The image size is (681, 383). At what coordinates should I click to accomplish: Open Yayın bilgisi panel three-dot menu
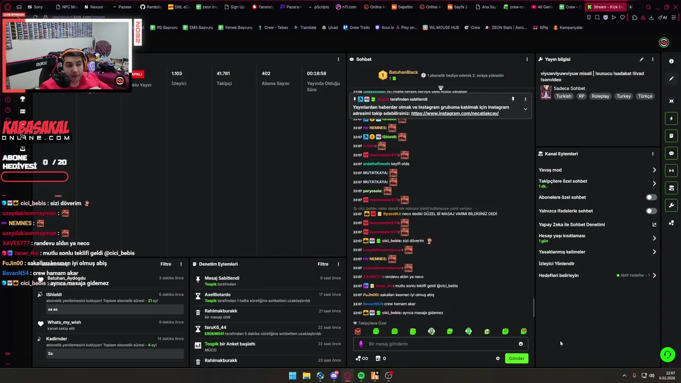(653, 60)
